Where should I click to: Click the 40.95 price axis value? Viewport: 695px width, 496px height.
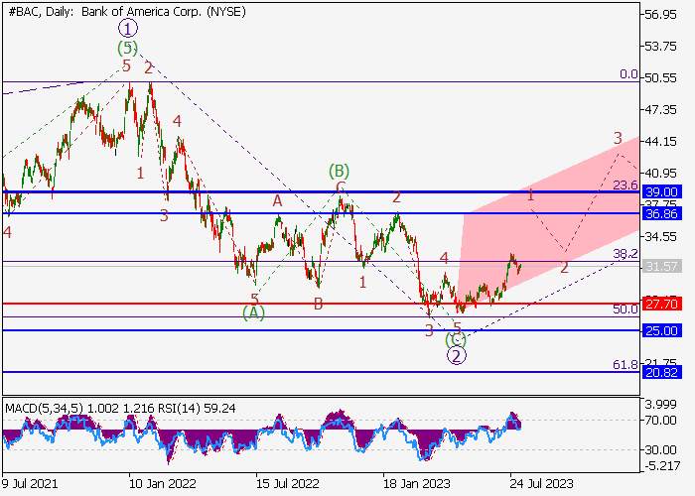661,174
